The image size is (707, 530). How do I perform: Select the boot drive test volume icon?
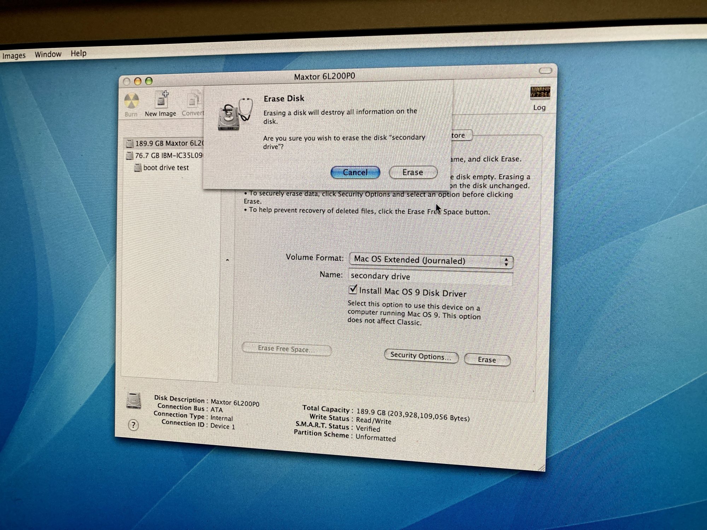click(x=138, y=167)
